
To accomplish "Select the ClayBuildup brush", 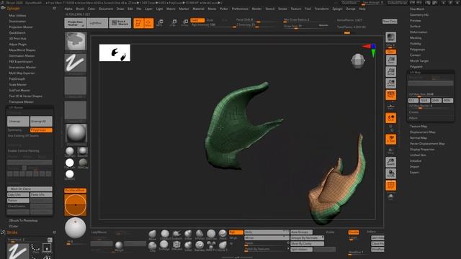I will point(165,235).
